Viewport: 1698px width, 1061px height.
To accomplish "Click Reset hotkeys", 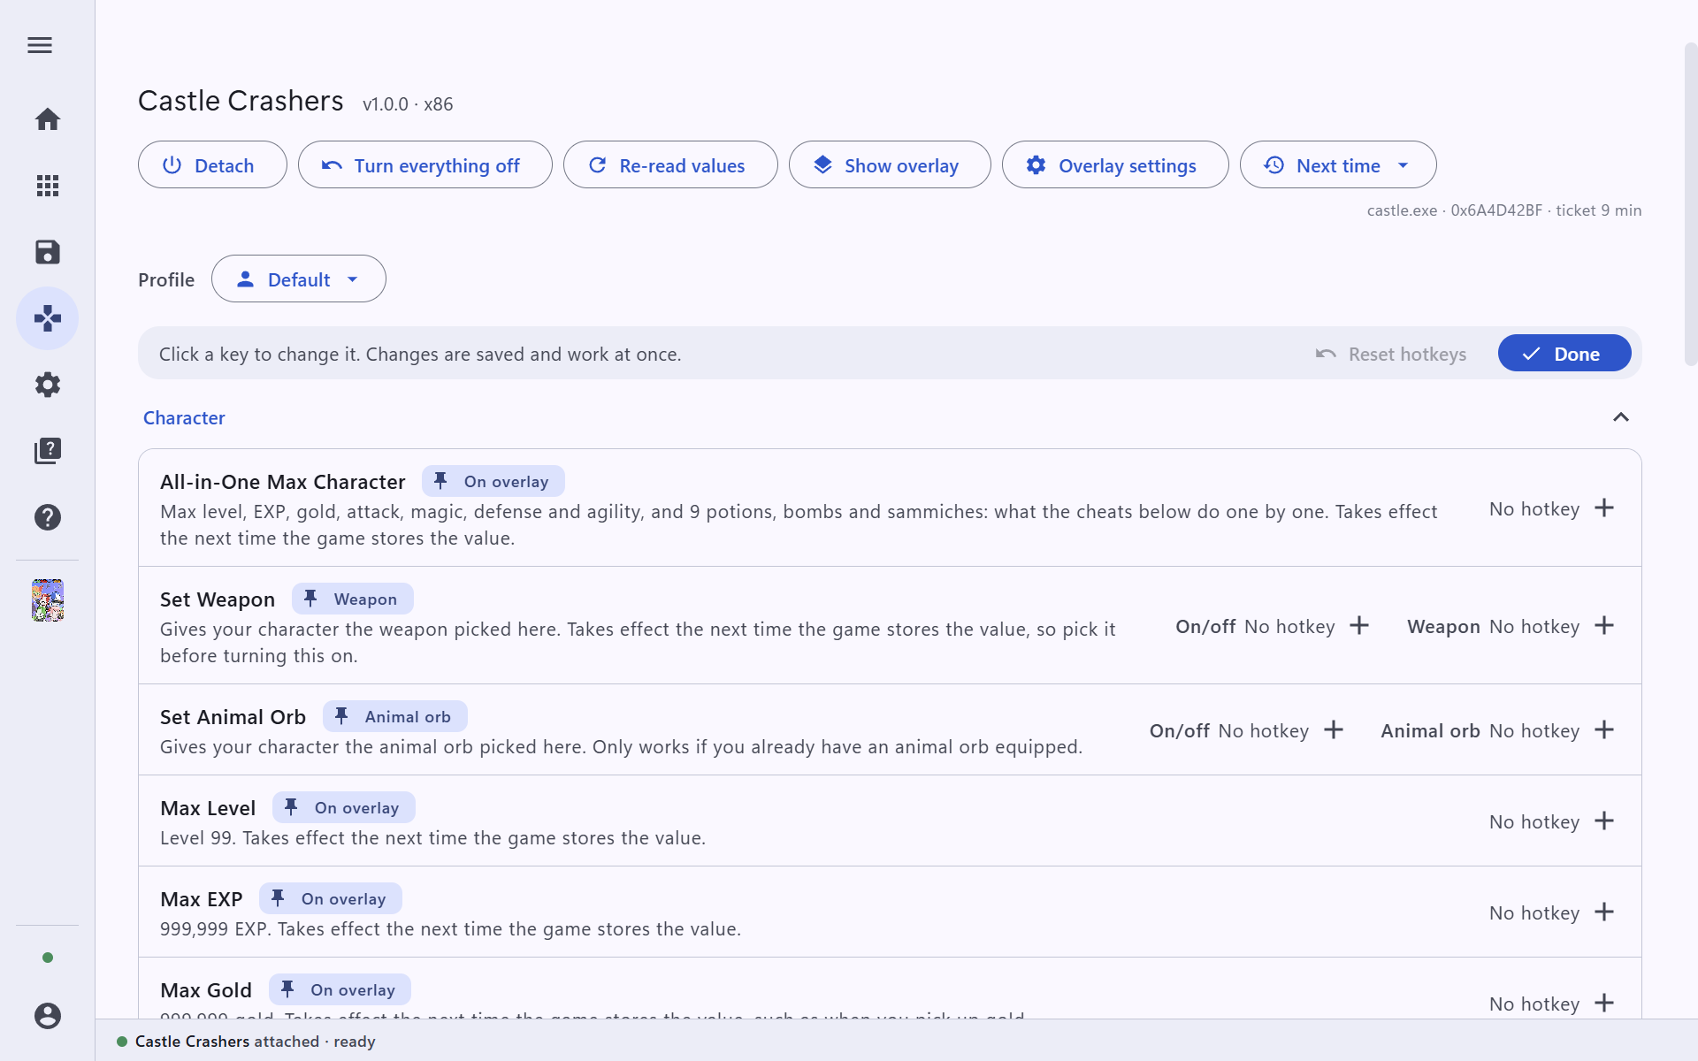I will [1391, 355].
